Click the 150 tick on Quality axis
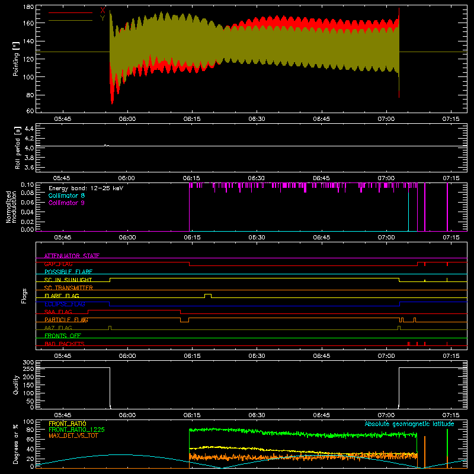This screenshot has width=474, height=474. [x=28, y=385]
